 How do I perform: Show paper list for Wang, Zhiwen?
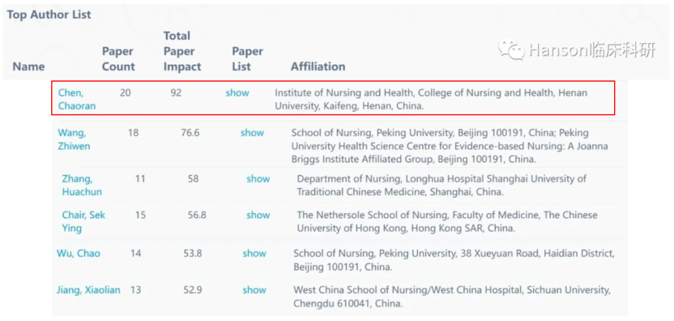pos(252,133)
